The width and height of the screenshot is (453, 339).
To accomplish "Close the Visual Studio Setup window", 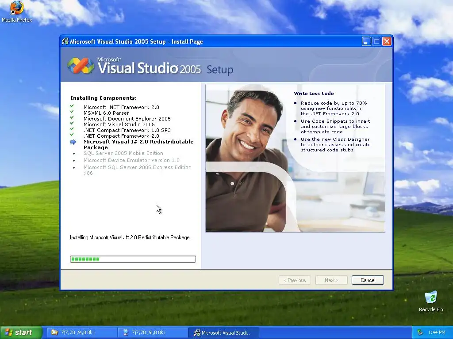I will pyautogui.click(x=387, y=41).
